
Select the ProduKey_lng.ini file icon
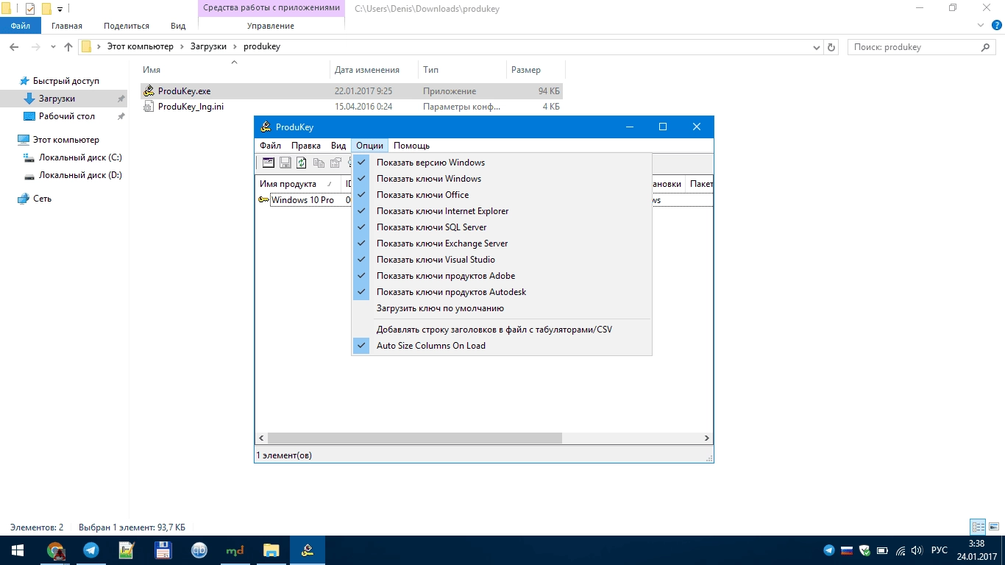point(149,107)
